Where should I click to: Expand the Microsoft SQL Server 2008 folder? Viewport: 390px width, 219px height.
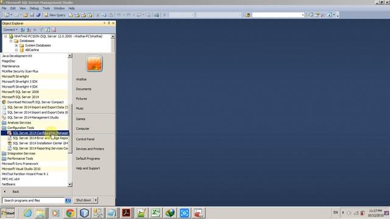tap(20, 92)
